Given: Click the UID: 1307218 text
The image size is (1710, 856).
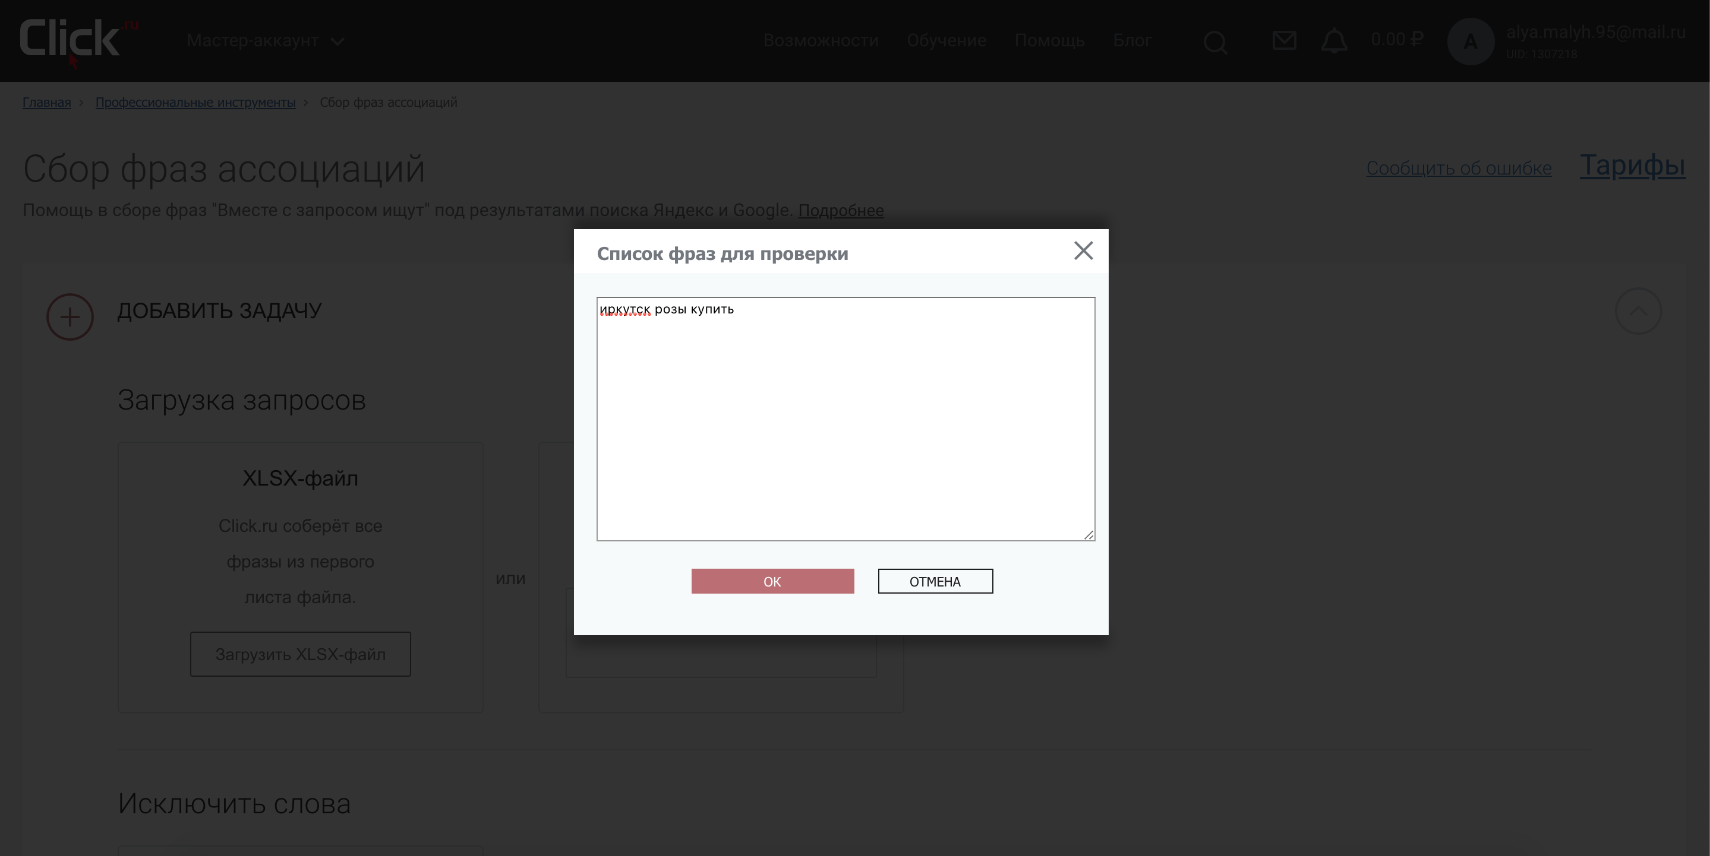Looking at the screenshot, I should [1541, 53].
